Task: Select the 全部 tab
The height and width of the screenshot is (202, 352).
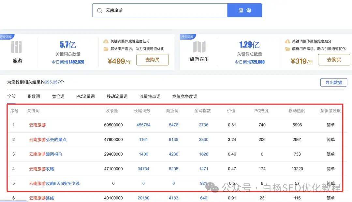Action: click(x=11, y=96)
